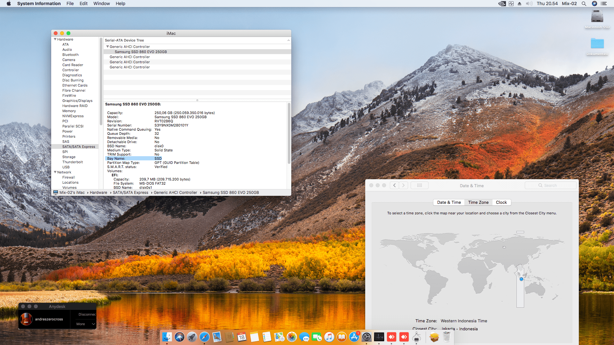Click Disconnect in AnyDesk panel
The height and width of the screenshot is (345, 614).
(x=87, y=314)
